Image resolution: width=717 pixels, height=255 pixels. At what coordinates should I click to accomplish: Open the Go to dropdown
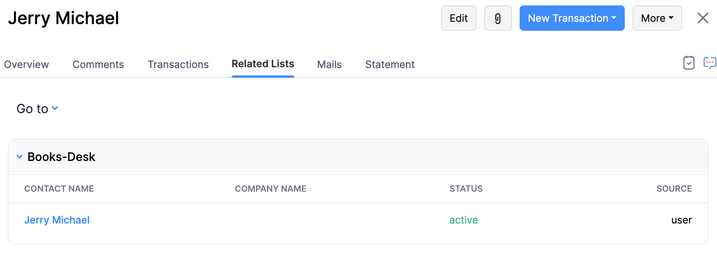tap(37, 108)
